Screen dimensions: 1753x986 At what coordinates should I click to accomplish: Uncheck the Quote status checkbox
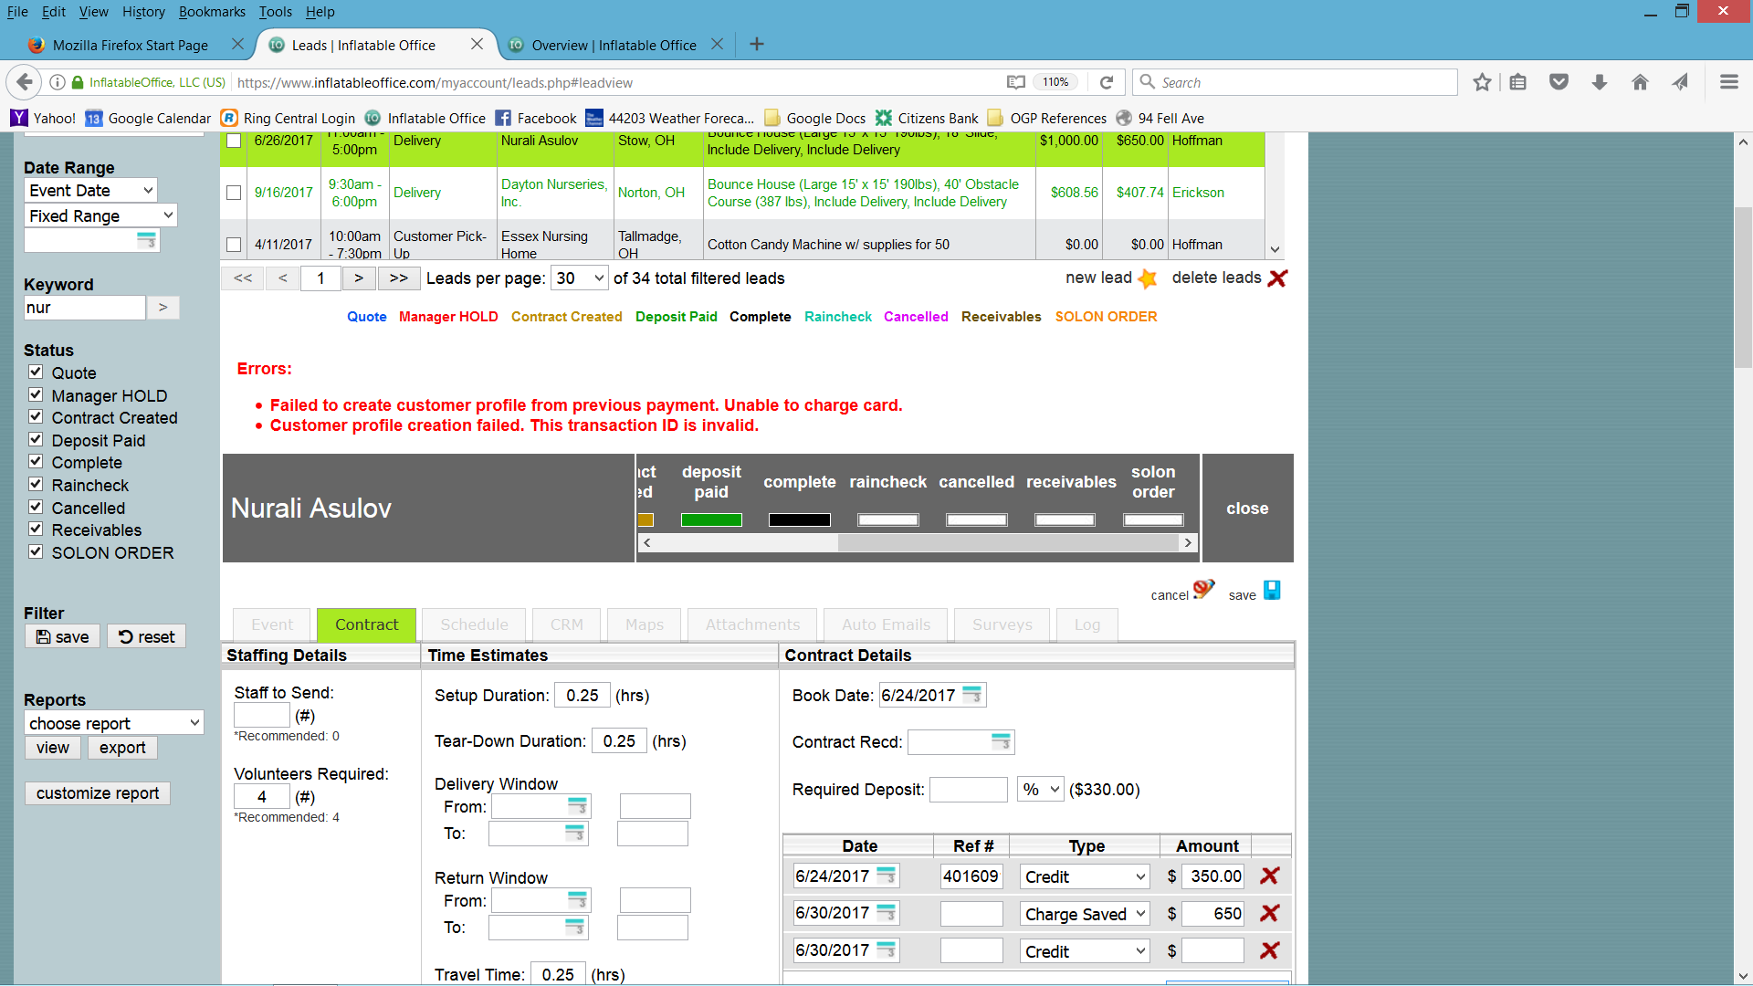click(x=36, y=372)
